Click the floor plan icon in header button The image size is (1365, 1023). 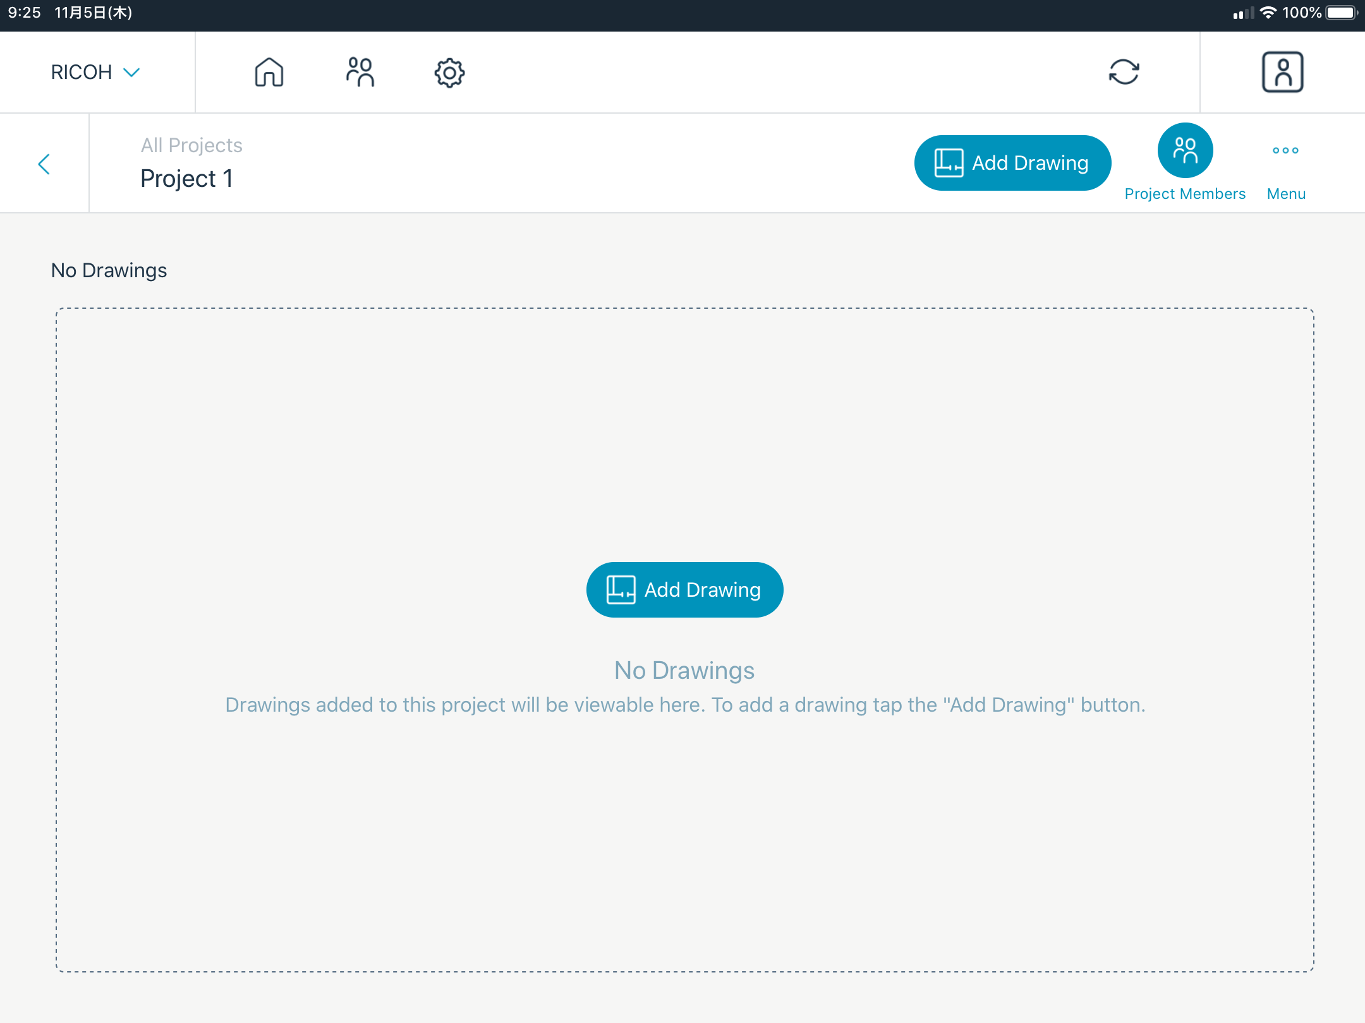coord(949,163)
